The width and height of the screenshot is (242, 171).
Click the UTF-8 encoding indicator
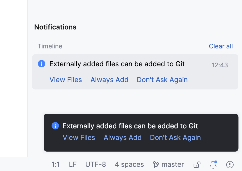pyautogui.click(x=96, y=164)
